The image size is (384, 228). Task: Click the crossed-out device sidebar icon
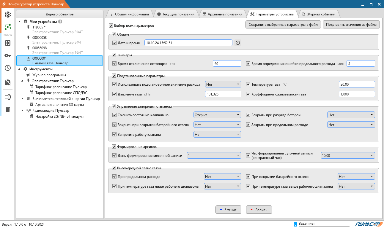(x=8, y=82)
